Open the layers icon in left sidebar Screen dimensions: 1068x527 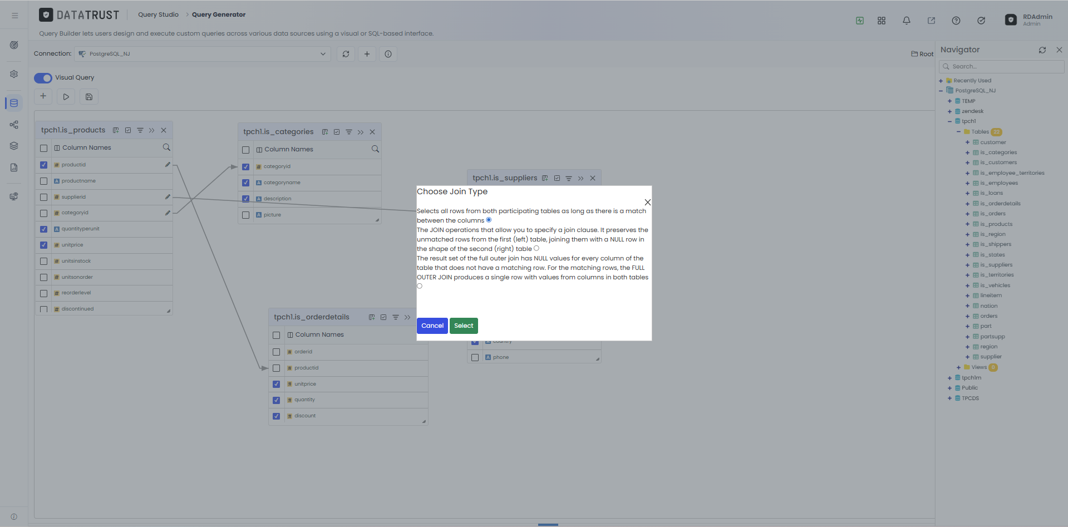[x=14, y=146]
